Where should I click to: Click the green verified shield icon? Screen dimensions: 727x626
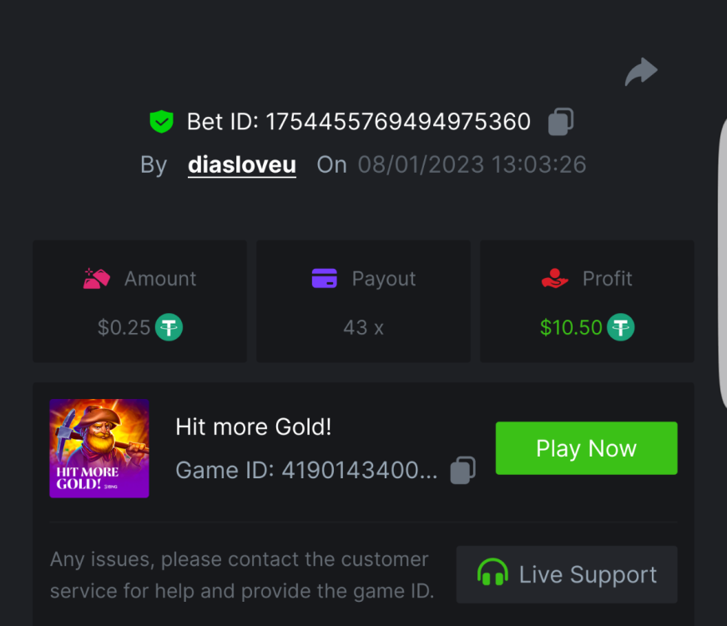[161, 122]
